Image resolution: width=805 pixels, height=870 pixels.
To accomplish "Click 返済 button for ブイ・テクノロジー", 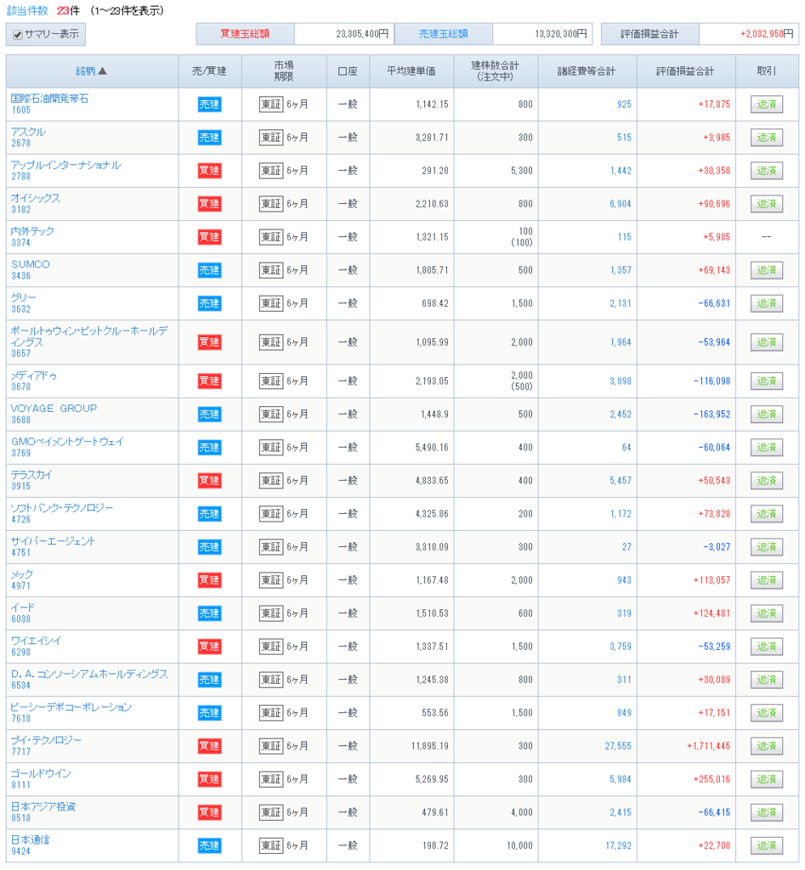I will pyautogui.click(x=766, y=746).
